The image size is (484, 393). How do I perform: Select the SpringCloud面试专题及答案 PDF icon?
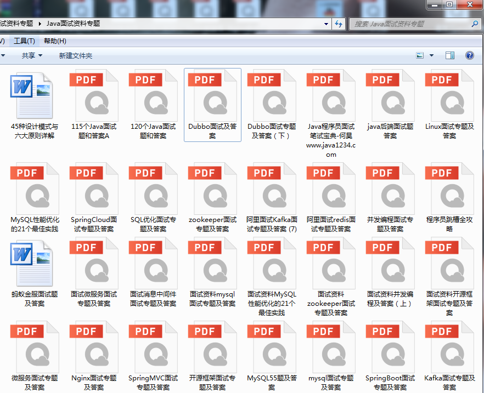(94, 189)
